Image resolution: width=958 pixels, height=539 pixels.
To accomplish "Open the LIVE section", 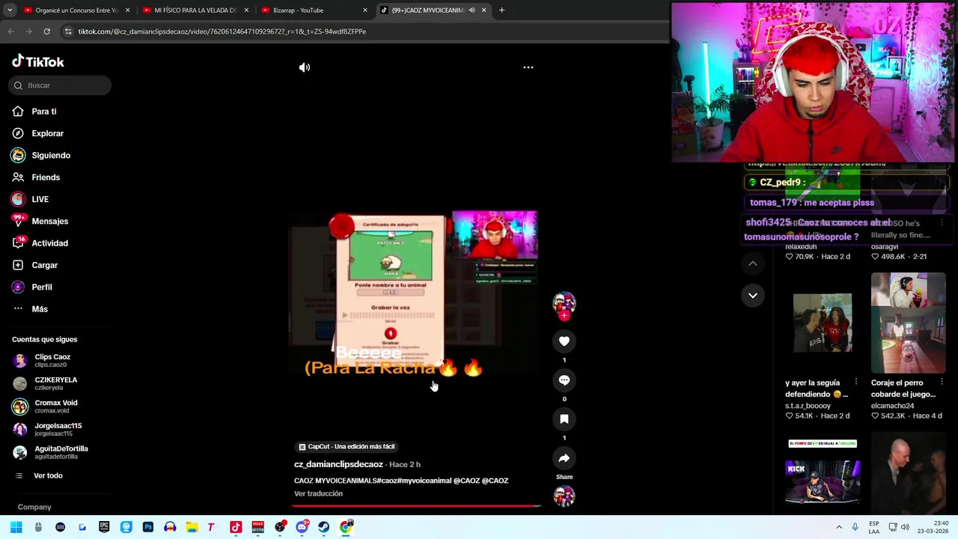I will (40, 199).
